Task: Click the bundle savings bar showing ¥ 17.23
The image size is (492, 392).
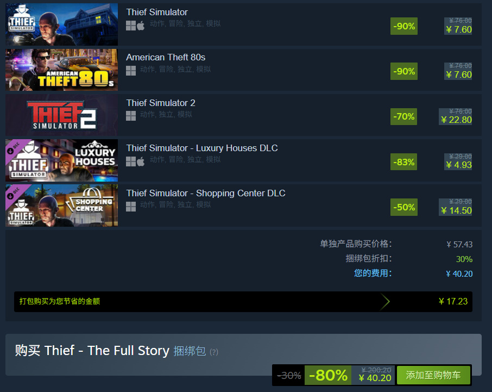Action: click(243, 302)
